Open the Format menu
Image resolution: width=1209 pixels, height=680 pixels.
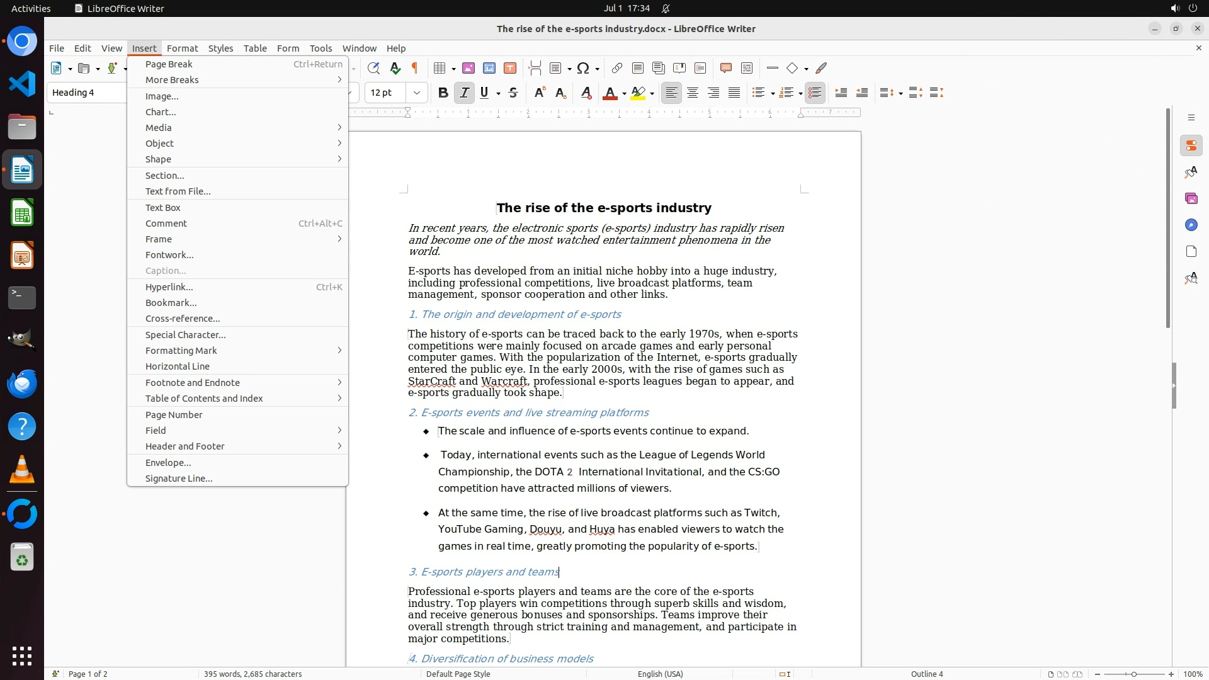tap(182, 48)
